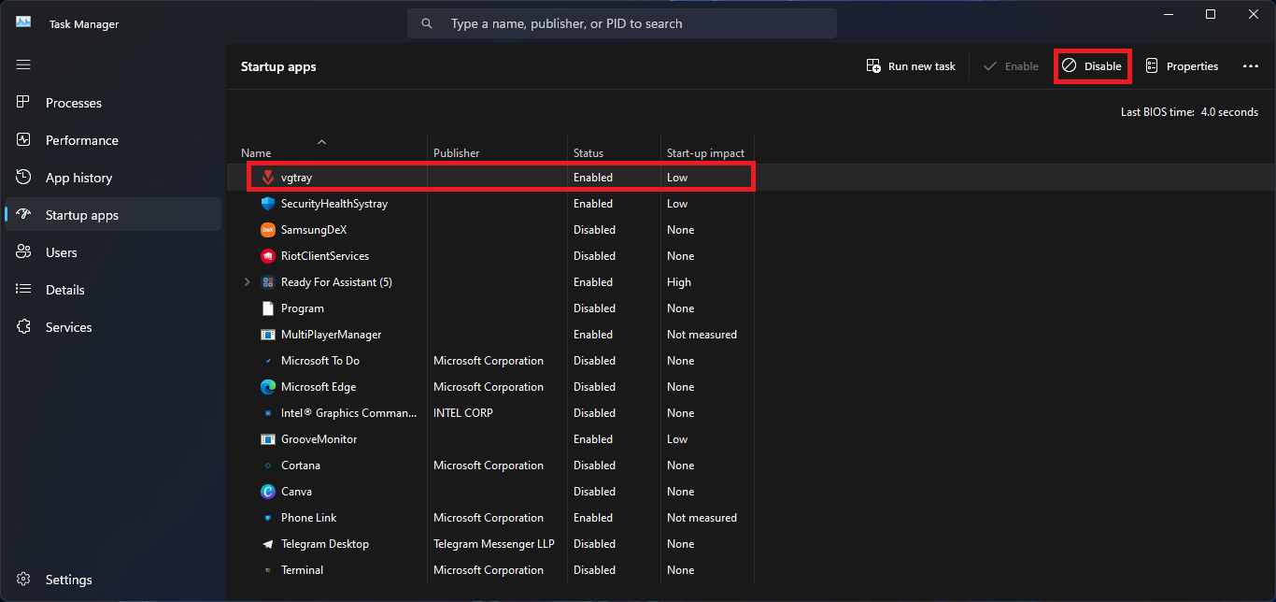This screenshot has width=1276, height=602.
Task: Click the Run new task icon
Action: (x=873, y=65)
